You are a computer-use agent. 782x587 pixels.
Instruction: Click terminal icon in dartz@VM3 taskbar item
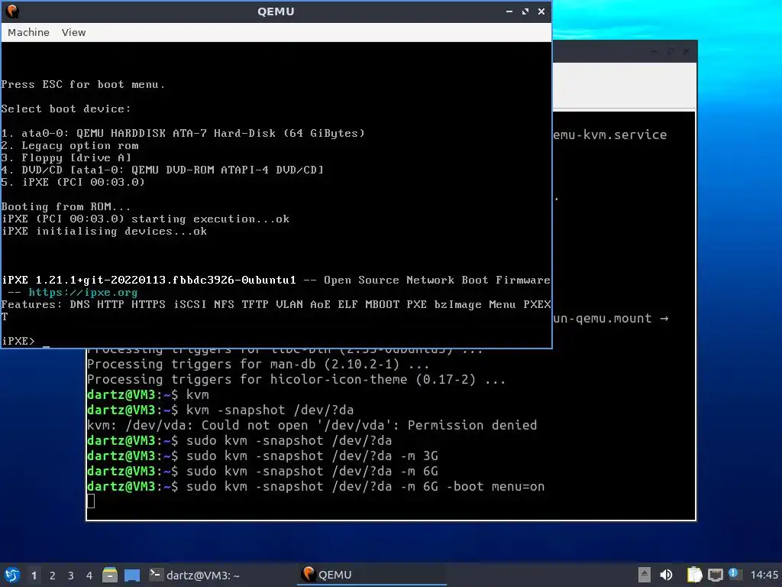pos(156,575)
